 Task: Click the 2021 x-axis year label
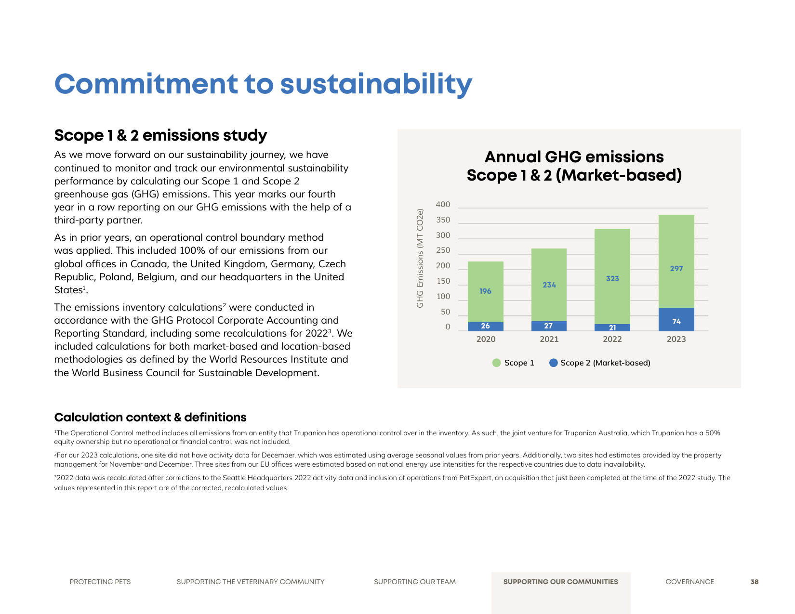coord(549,339)
